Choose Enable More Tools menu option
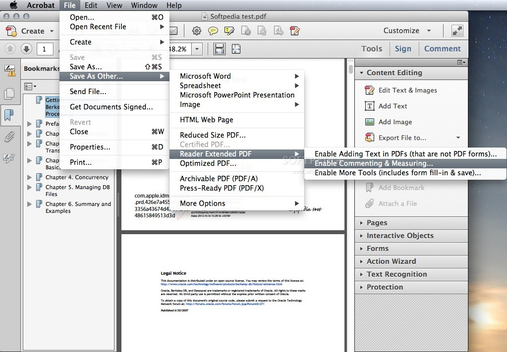This screenshot has height=352, width=507. point(405,173)
